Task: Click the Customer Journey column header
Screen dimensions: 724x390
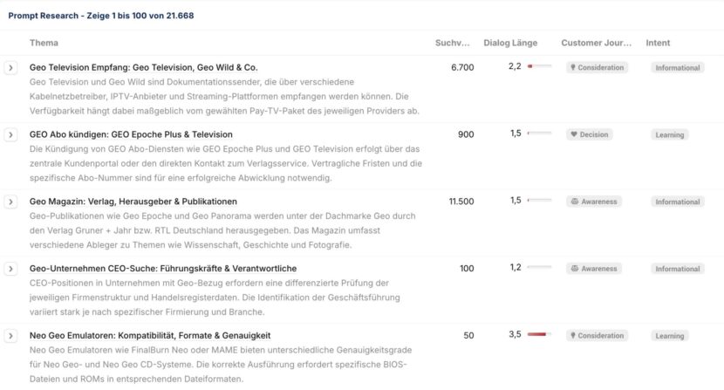Action: pos(596,43)
